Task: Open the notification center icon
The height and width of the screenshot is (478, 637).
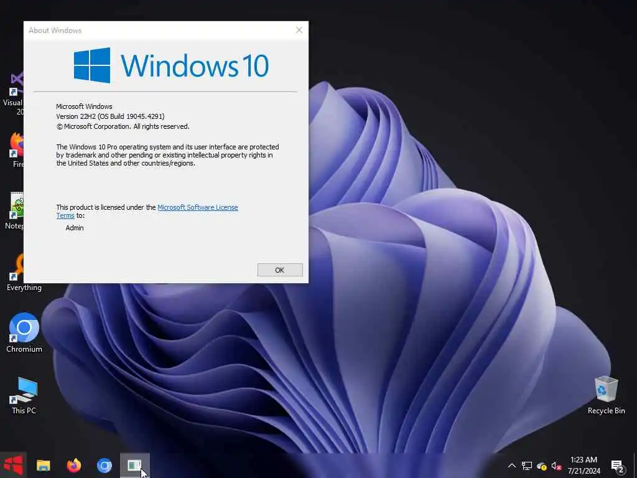Action: pos(618,466)
